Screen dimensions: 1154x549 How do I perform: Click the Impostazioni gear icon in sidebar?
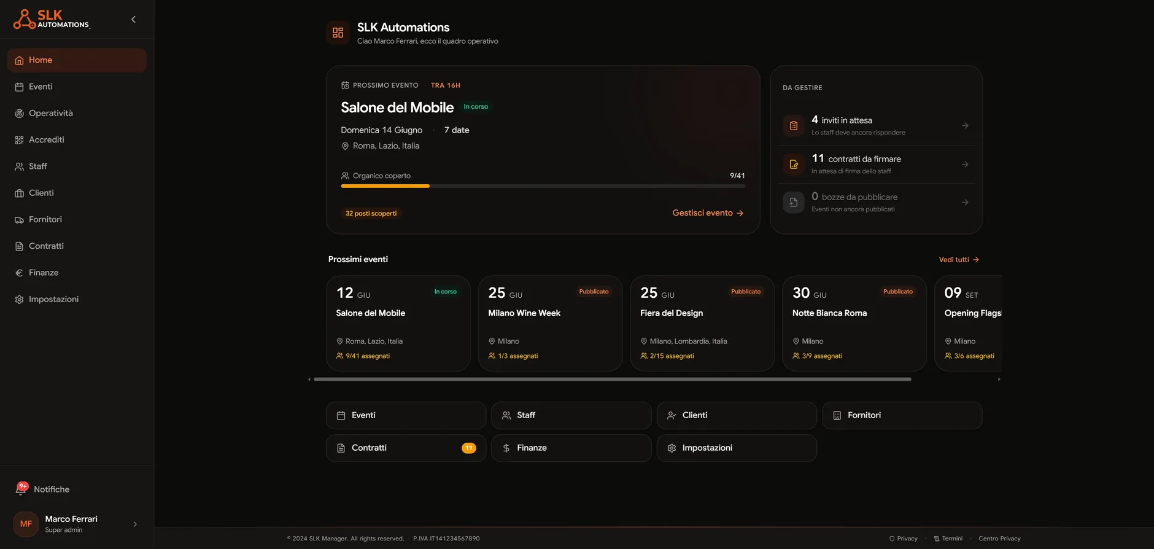[19, 300]
